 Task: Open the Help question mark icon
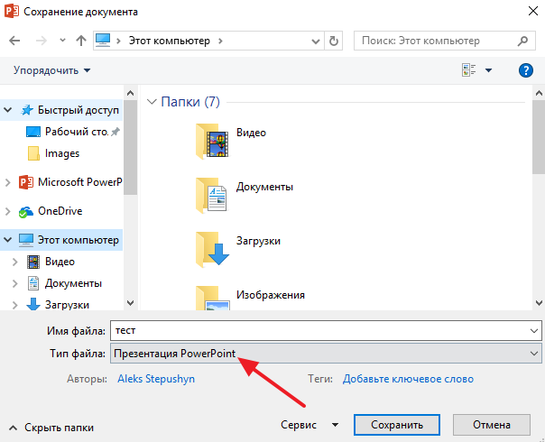click(526, 70)
